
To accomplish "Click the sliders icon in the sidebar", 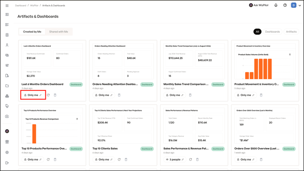I will 7,65.
